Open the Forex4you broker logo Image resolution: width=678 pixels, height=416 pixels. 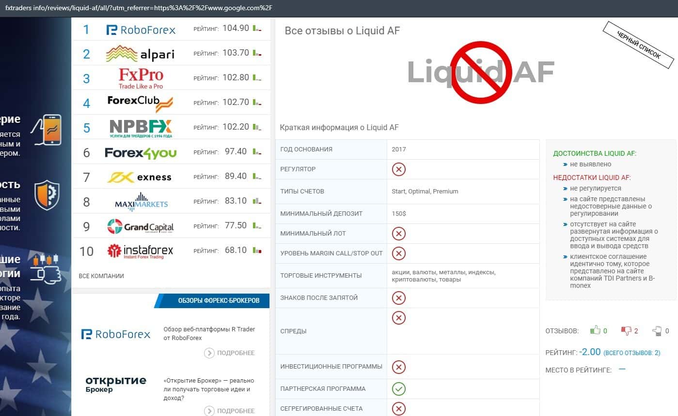coord(141,153)
